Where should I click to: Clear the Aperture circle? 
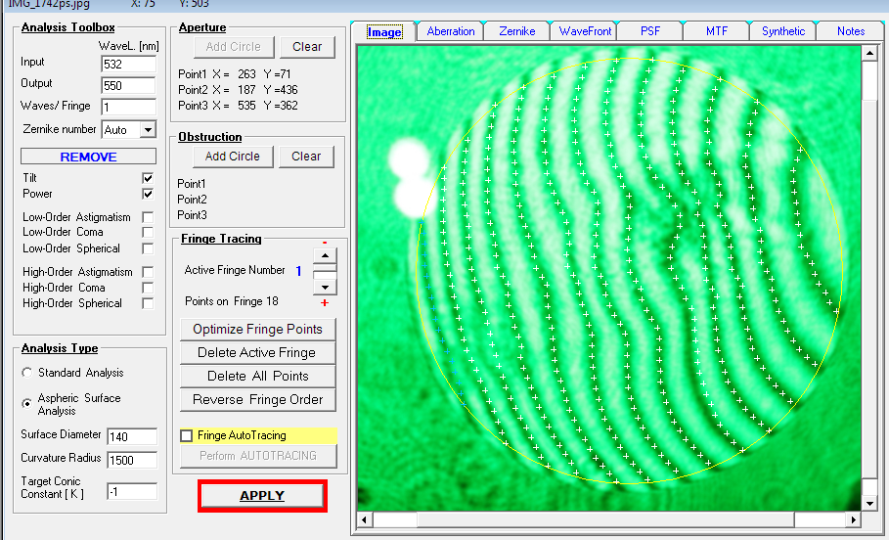pos(307,47)
